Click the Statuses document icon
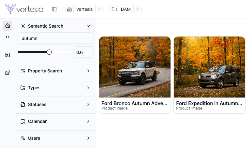This screenshot has width=248, height=148. tap(23, 104)
